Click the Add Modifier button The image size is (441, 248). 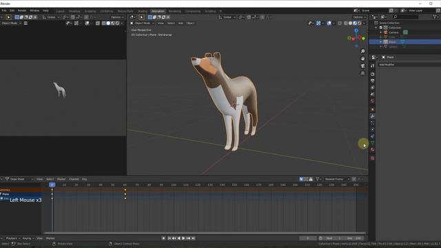tap(409, 65)
